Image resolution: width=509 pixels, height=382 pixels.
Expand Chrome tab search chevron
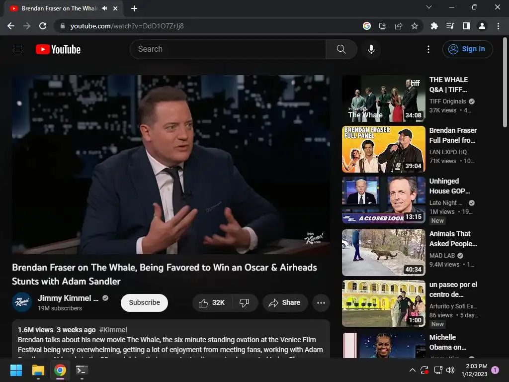(x=429, y=7)
